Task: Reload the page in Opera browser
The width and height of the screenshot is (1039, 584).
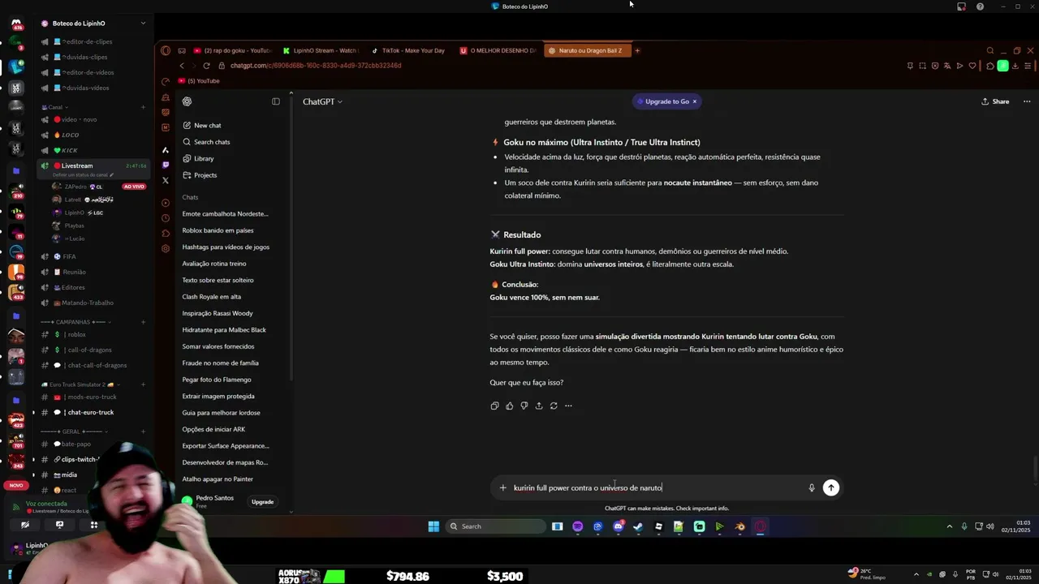Action: pyautogui.click(x=206, y=66)
